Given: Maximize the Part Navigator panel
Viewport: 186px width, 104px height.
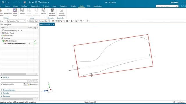Looking at the screenshot, I should pyautogui.click(x=37, y=25).
